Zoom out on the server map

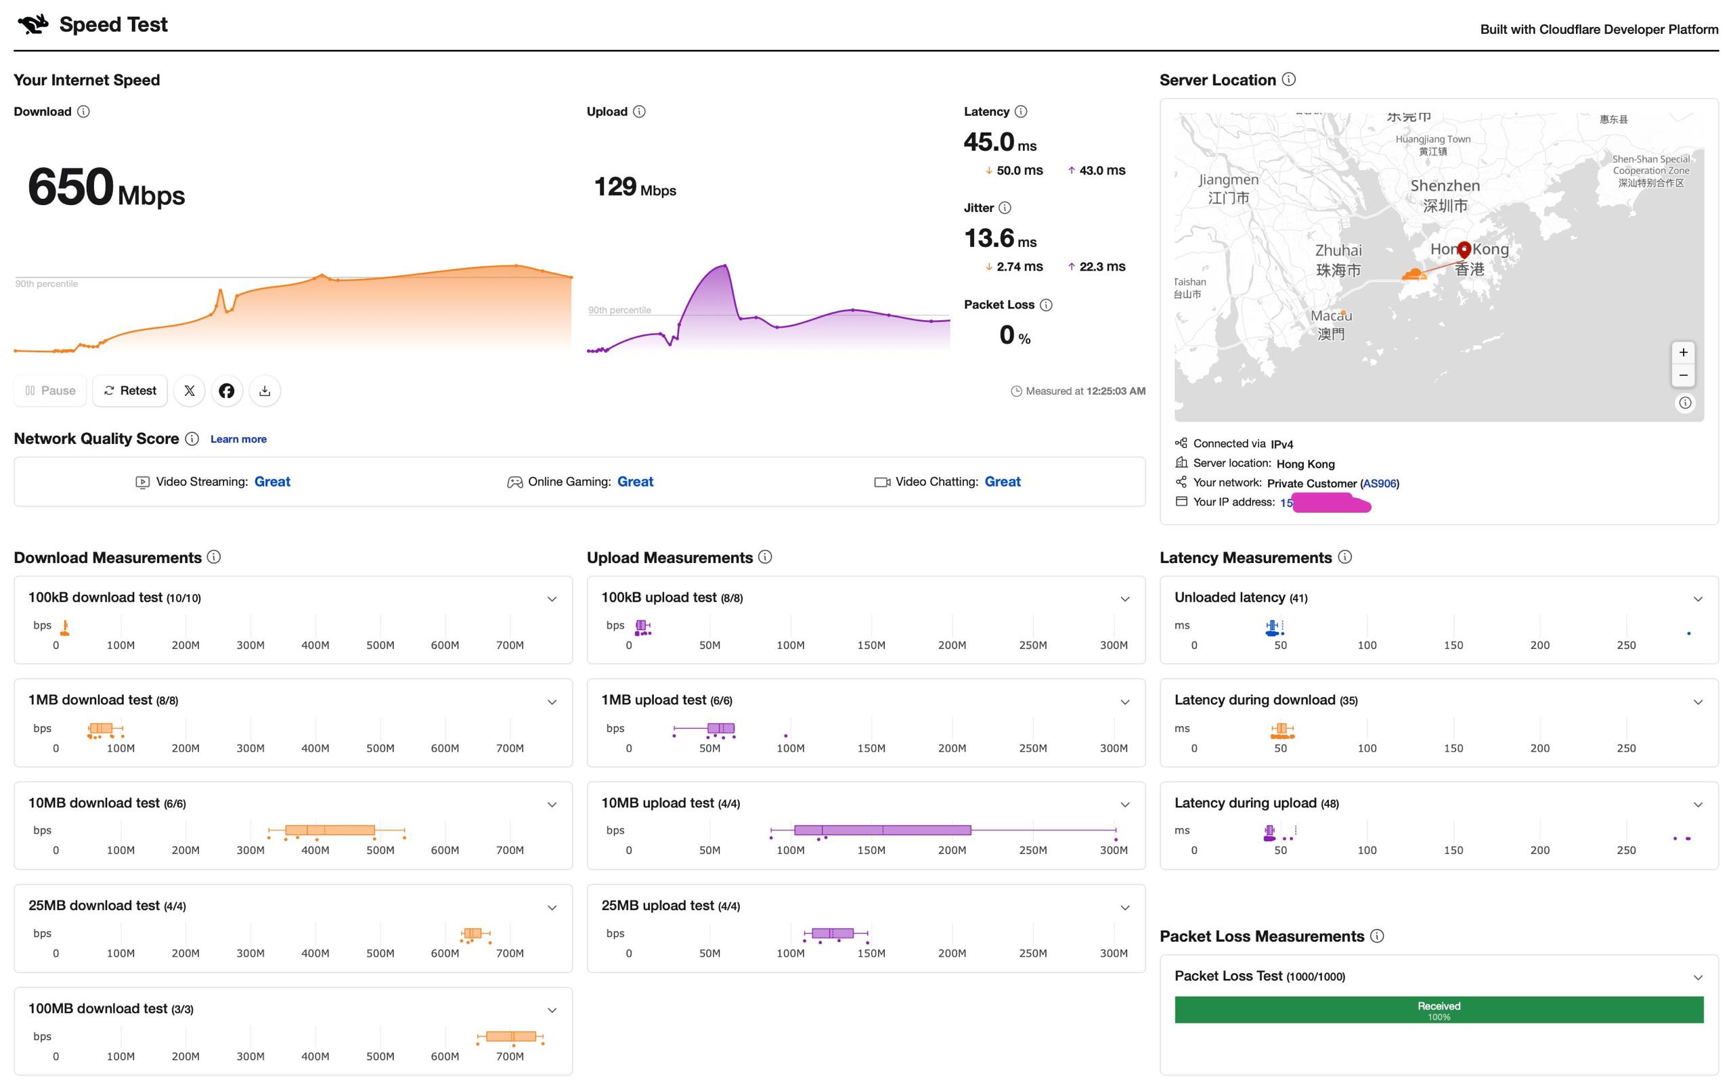tap(1683, 375)
